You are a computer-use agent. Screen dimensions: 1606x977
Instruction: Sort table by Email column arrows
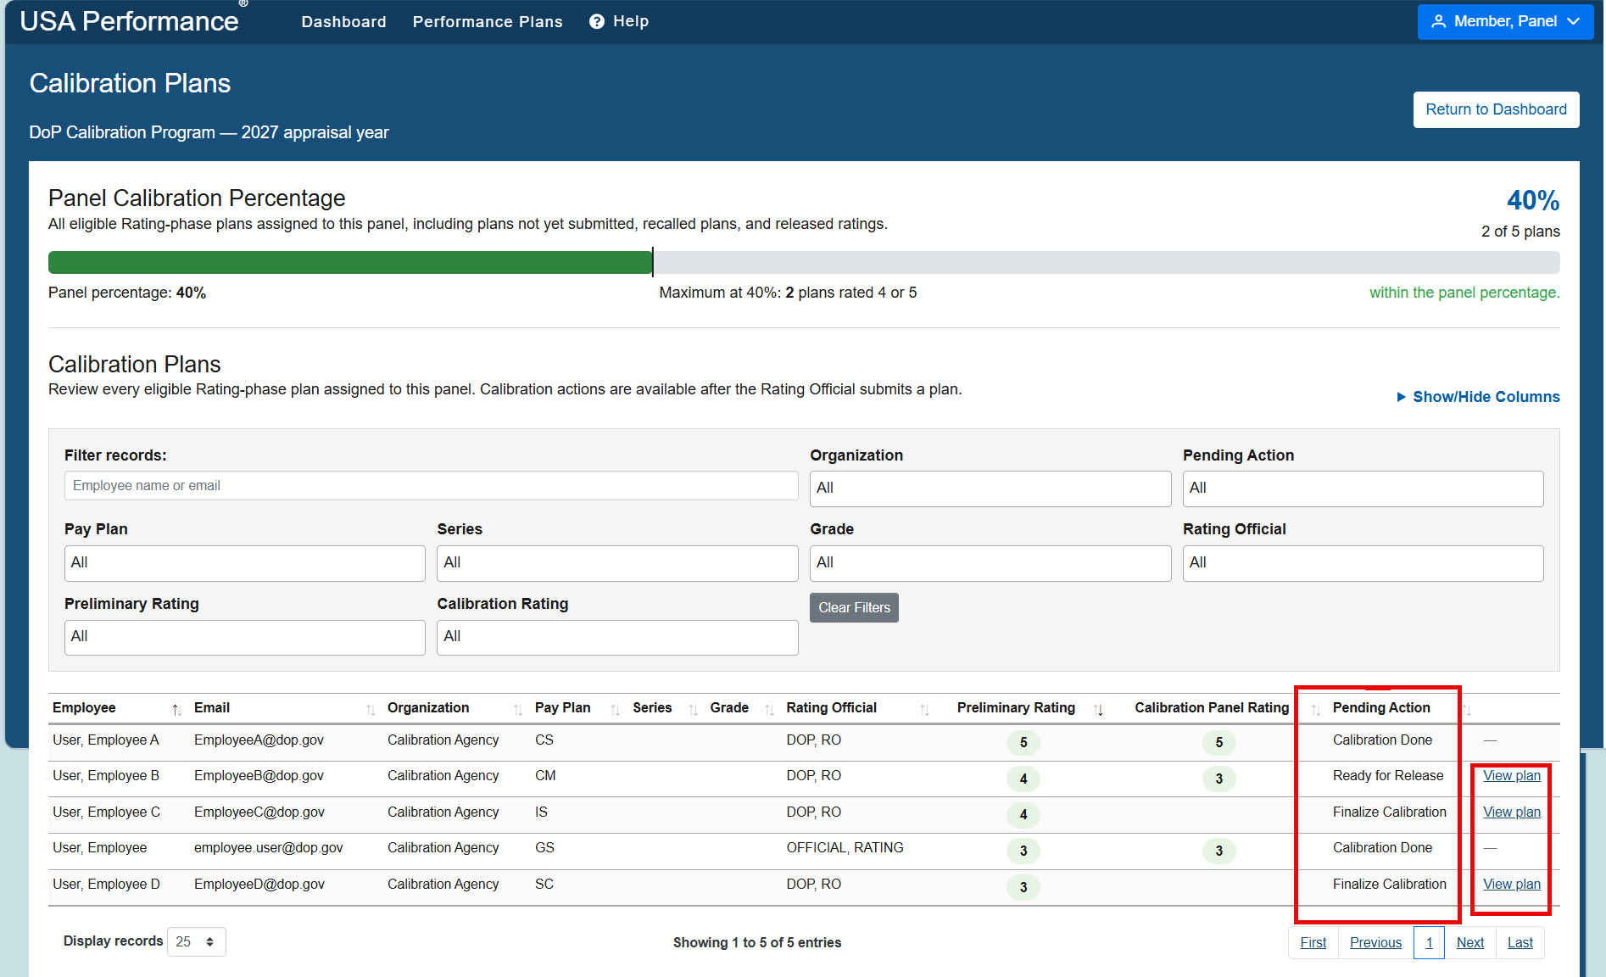click(x=371, y=710)
